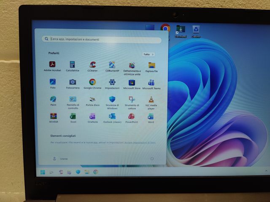Launch Pulizia disco
The height and width of the screenshot is (202, 270).
tap(93, 101)
